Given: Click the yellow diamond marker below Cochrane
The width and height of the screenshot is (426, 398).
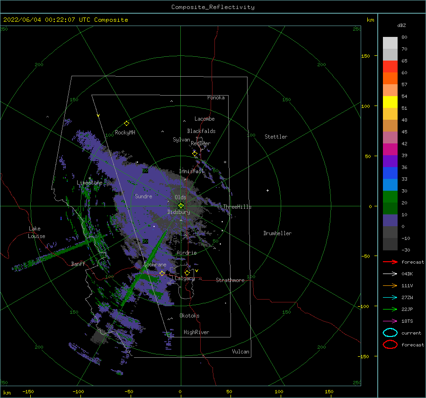Looking at the screenshot, I should [162, 274].
